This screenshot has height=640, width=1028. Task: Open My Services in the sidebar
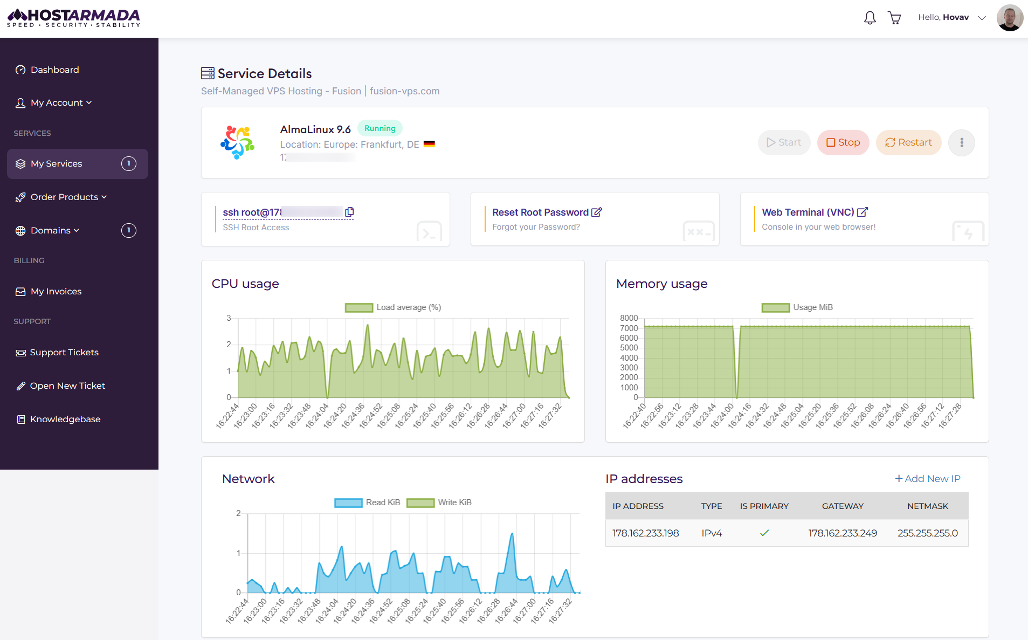pos(78,163)
